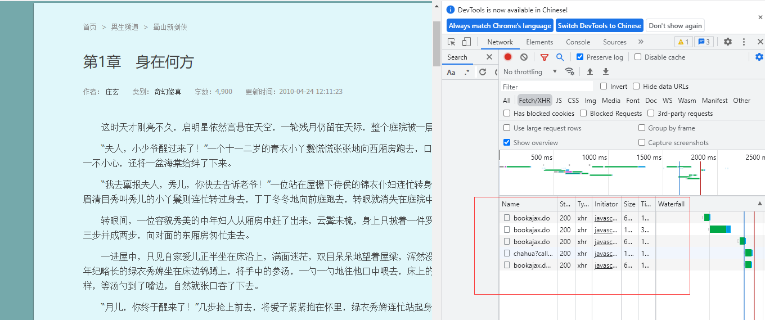
Task: Select the Img request type filter
Action: coord(590,101)
